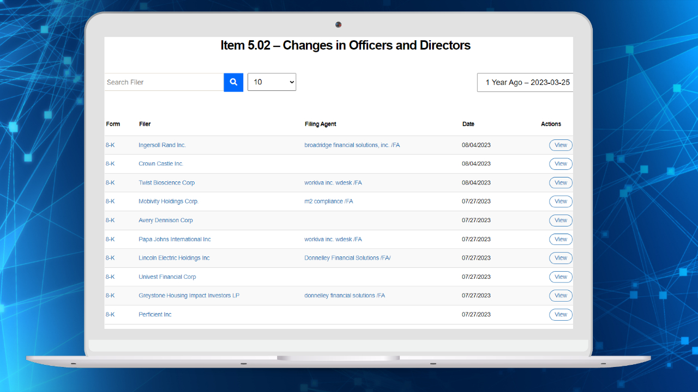Click inside the Search Filer input box
698x392 pixels.
[x=164, y=82]
